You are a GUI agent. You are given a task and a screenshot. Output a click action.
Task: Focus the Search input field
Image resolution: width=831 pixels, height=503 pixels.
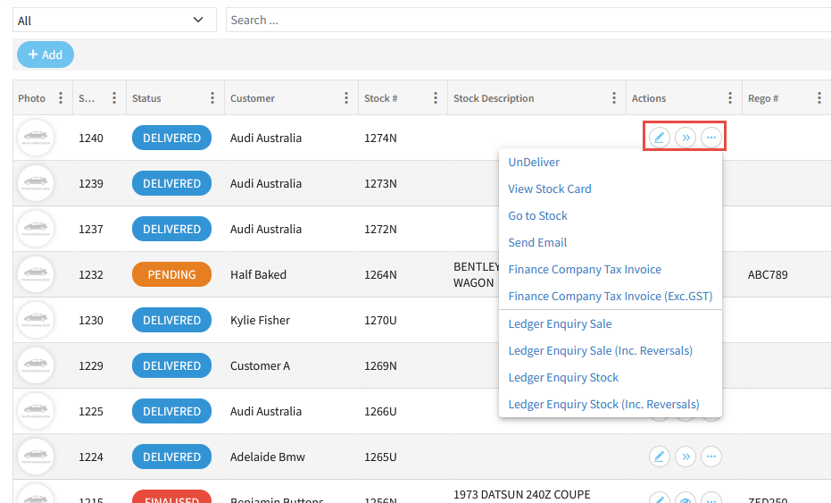coord(527,21)
